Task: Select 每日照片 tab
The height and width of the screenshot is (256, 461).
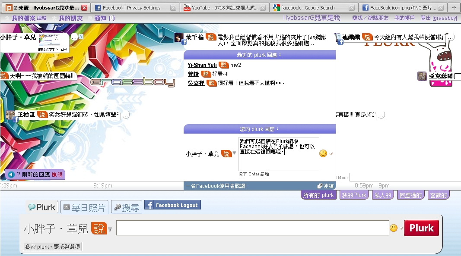Action: click(85, 207)
